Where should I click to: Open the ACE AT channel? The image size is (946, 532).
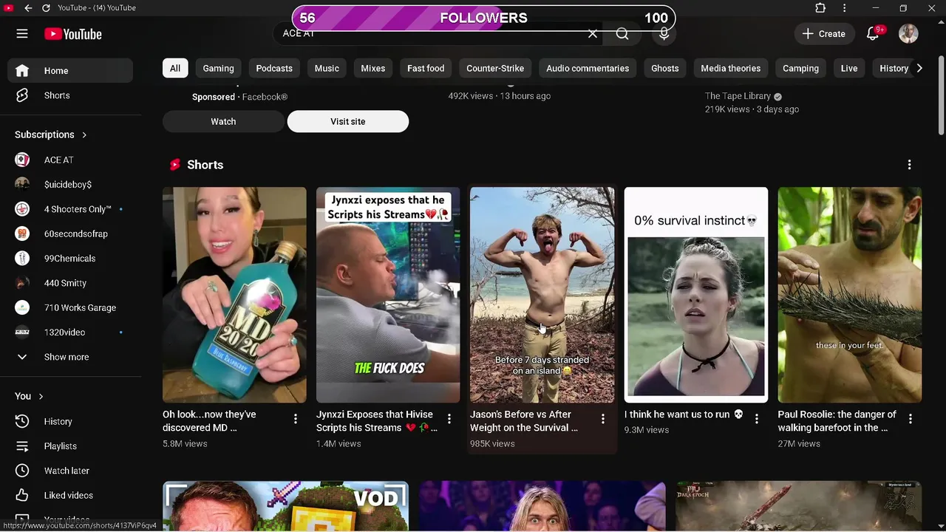tap(70, 160)
